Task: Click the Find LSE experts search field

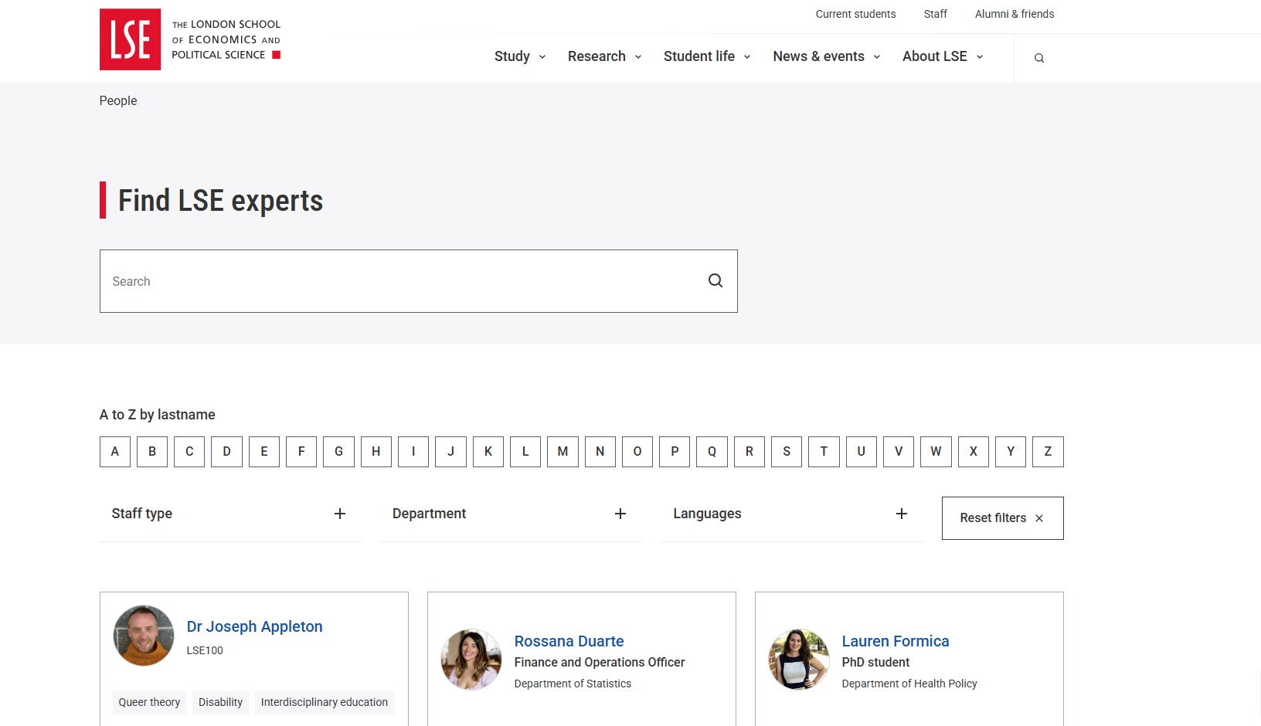Action: coord(419,281)
